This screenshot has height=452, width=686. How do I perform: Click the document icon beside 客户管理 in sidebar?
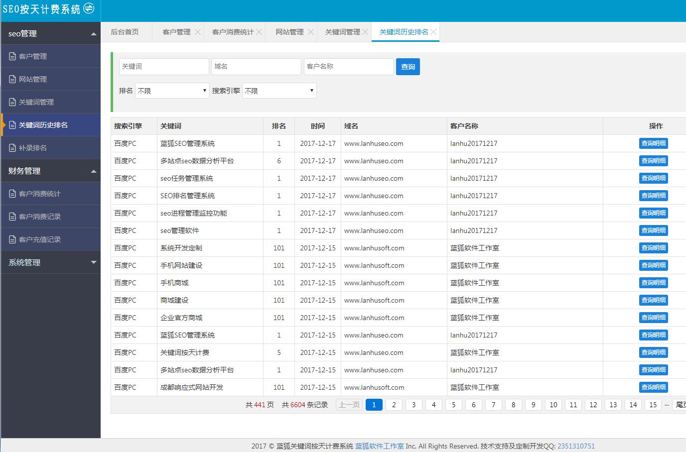(x=12, y=56)
